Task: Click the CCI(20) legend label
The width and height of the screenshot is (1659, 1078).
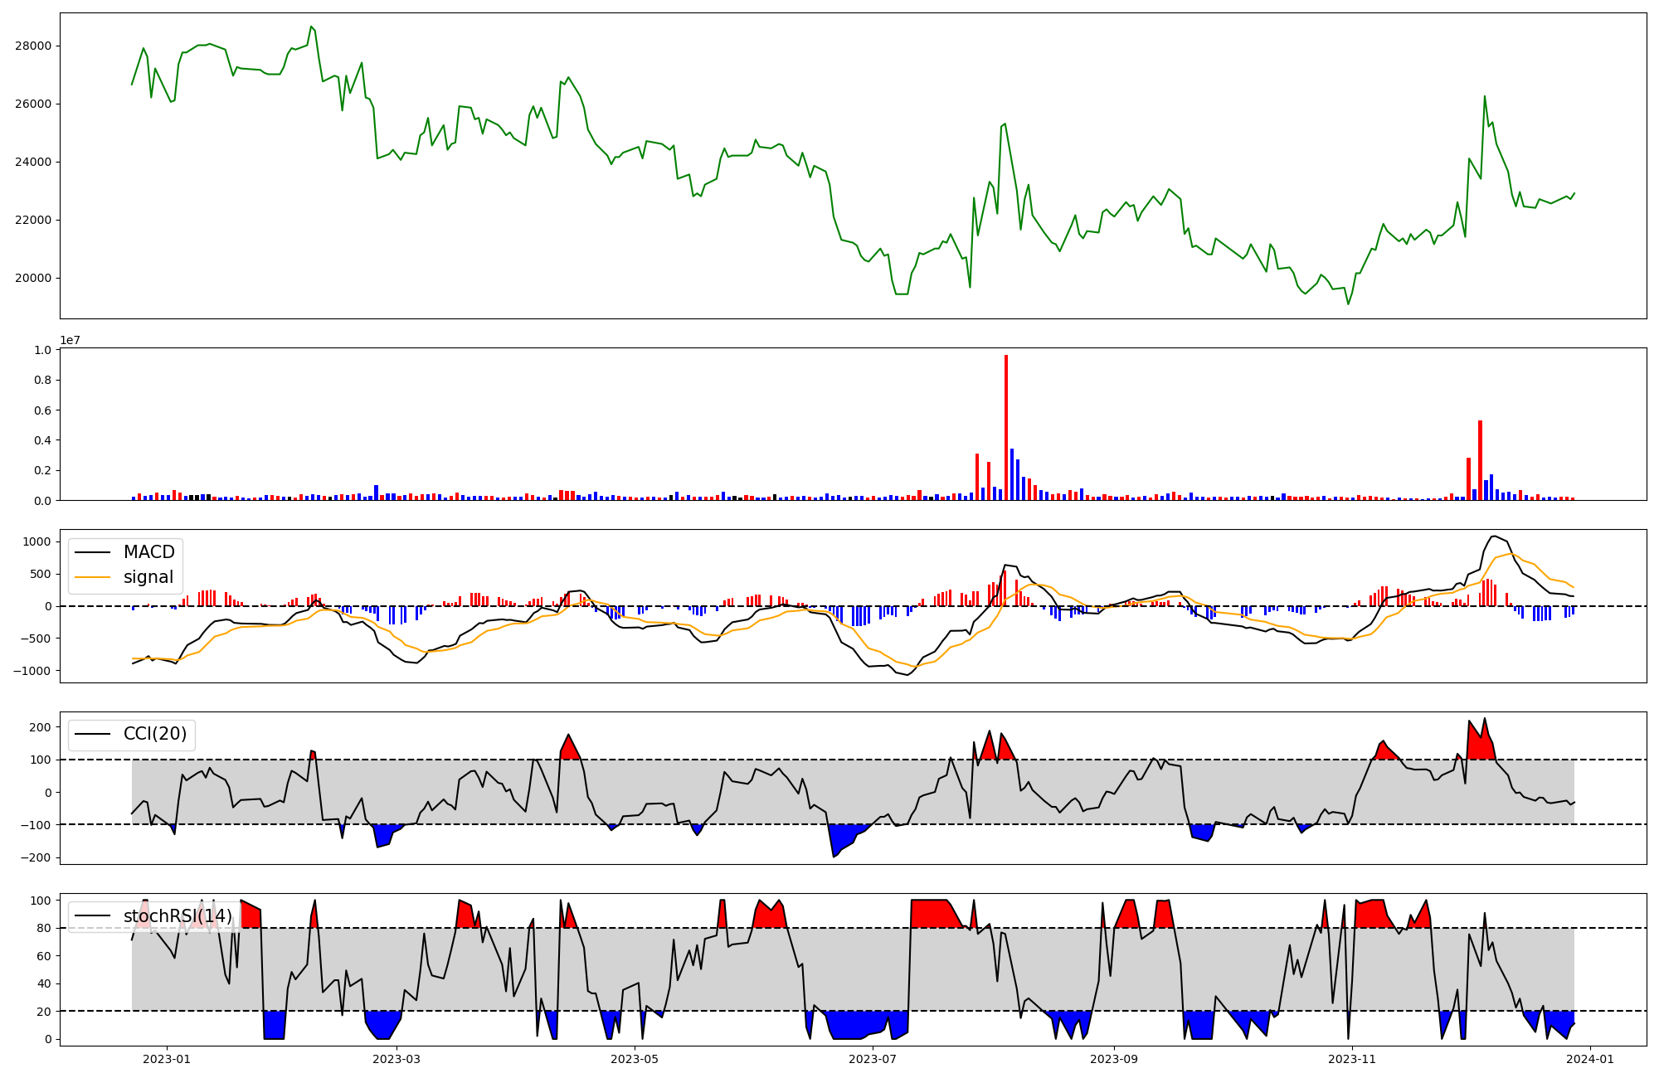Action: click(x=154, y=734)
